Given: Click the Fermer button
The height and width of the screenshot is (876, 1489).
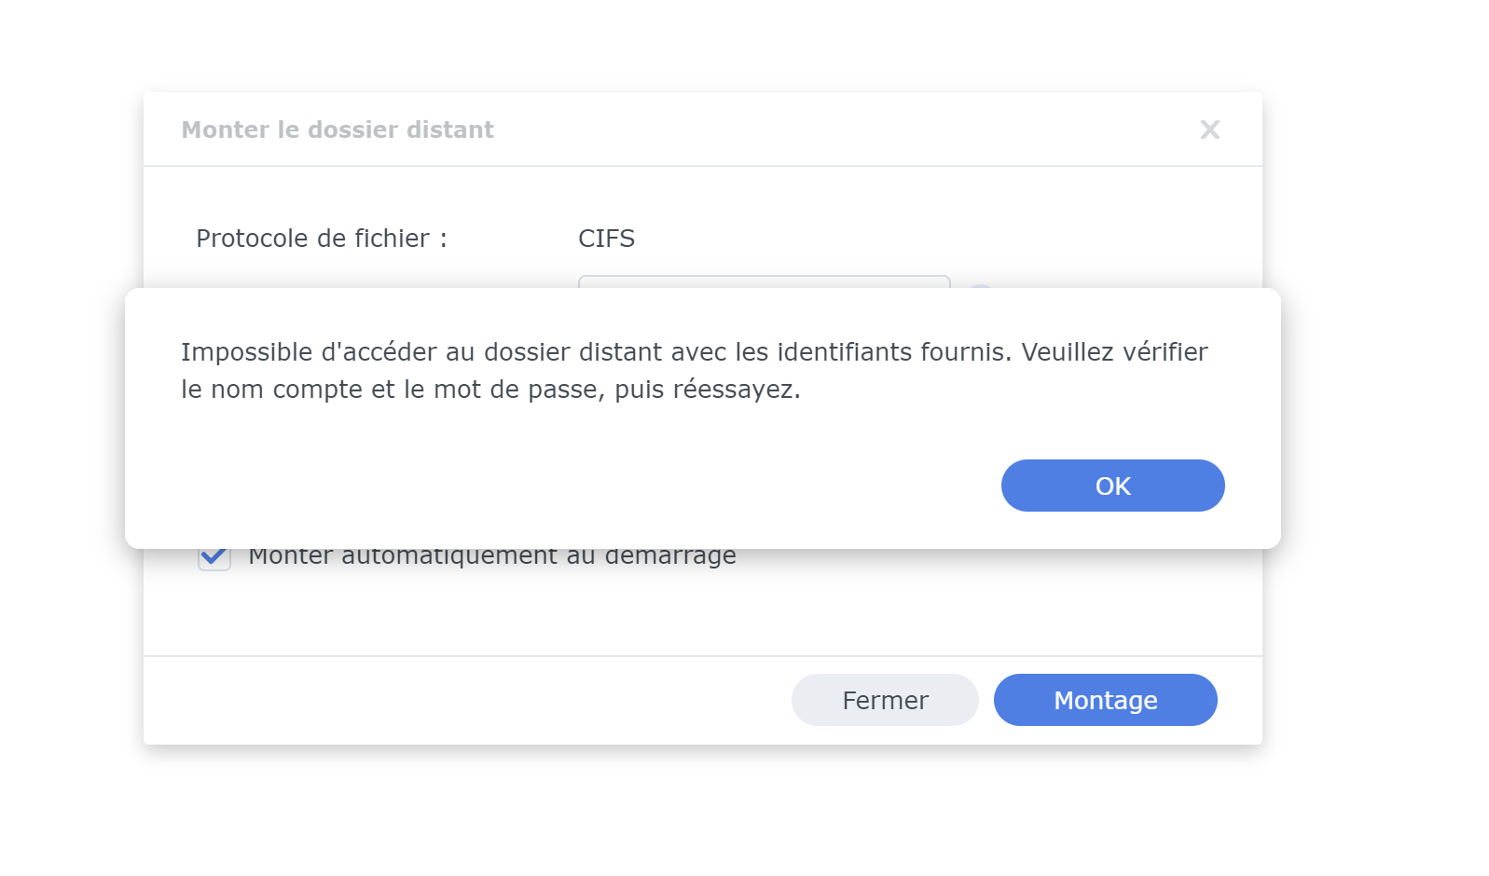Looking at the screenshot, I should pyautogui.click(x=884, y=700).
